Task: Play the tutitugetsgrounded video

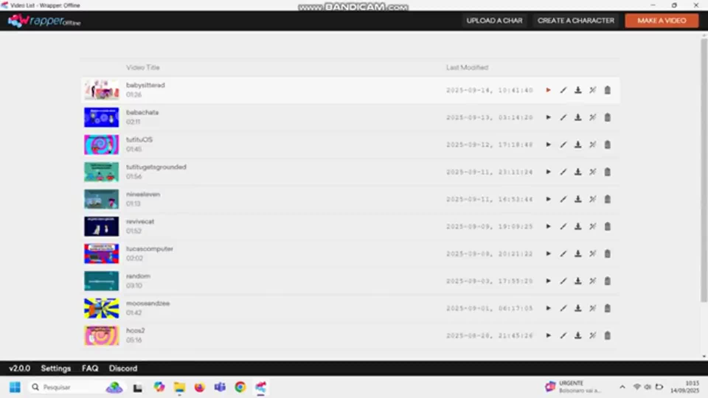Action: pos(548,172)
